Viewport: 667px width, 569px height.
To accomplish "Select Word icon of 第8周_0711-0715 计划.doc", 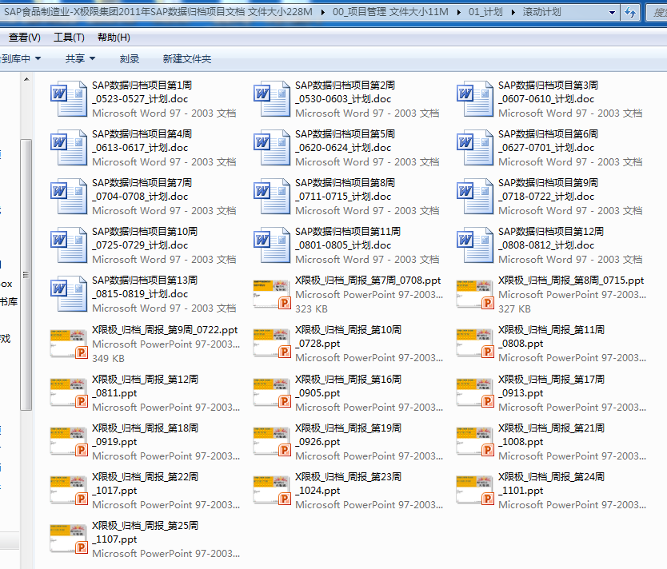I will [x=271, y=197].
